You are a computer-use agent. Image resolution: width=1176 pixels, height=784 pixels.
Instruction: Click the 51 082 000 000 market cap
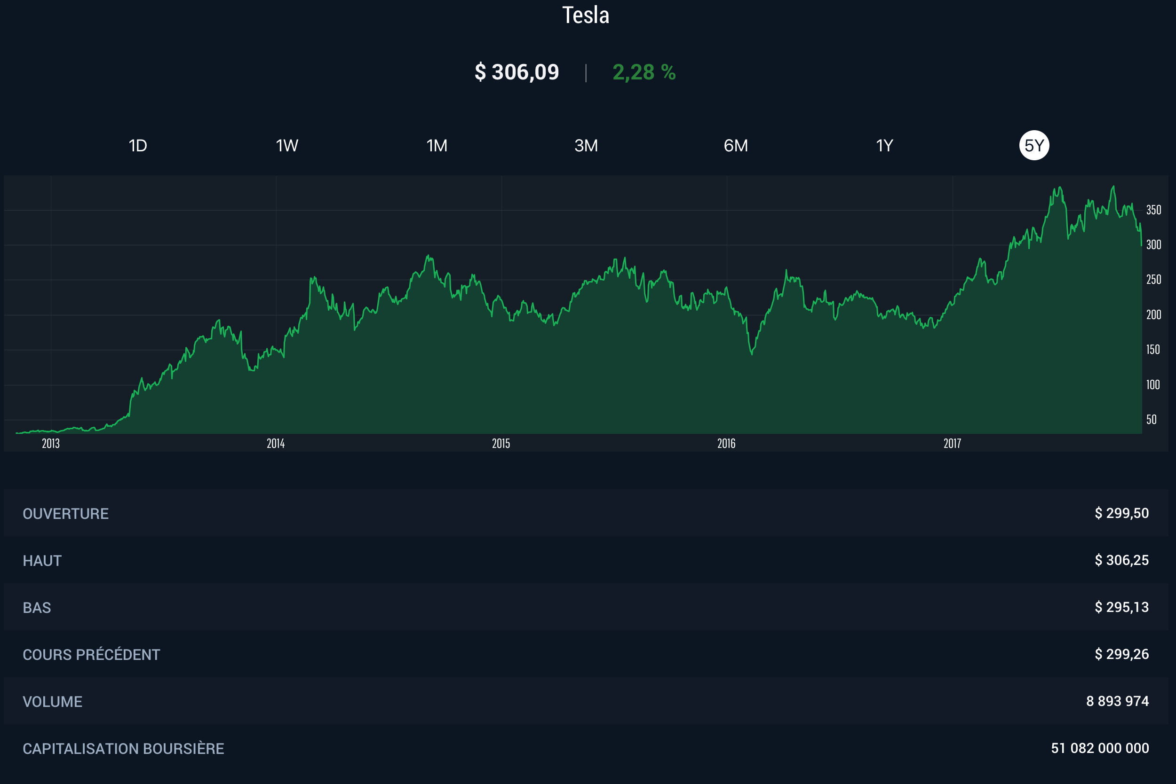[x=1099, y=748]
